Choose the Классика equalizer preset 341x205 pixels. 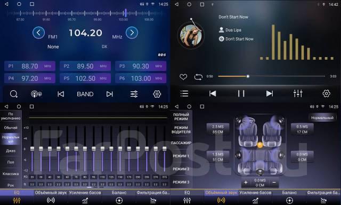[11, 174]
